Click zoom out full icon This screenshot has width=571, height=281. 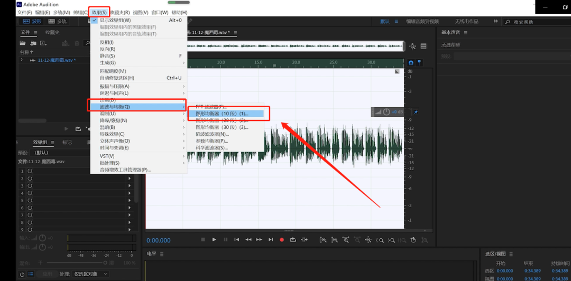[368, 239]
